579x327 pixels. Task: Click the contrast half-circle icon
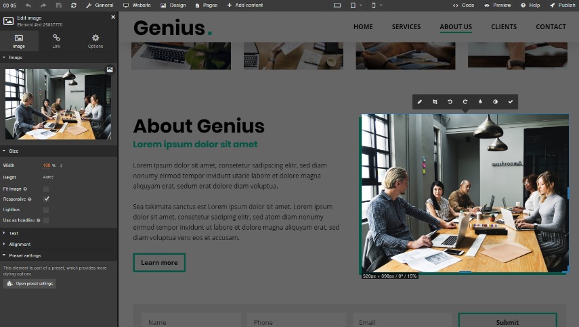pyautogui.click(x=495, y=101)
